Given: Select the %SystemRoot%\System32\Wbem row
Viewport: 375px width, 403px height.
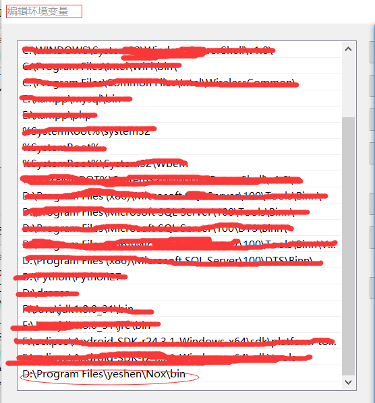Looking at the screenshot, I should [x=180, y=163].
